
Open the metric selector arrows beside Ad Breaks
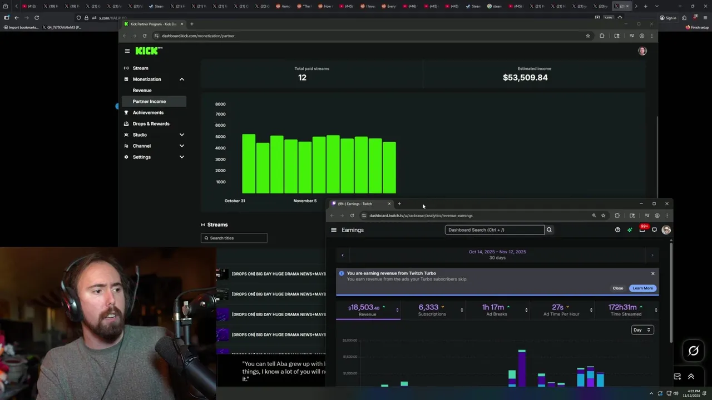click(526, 310)
